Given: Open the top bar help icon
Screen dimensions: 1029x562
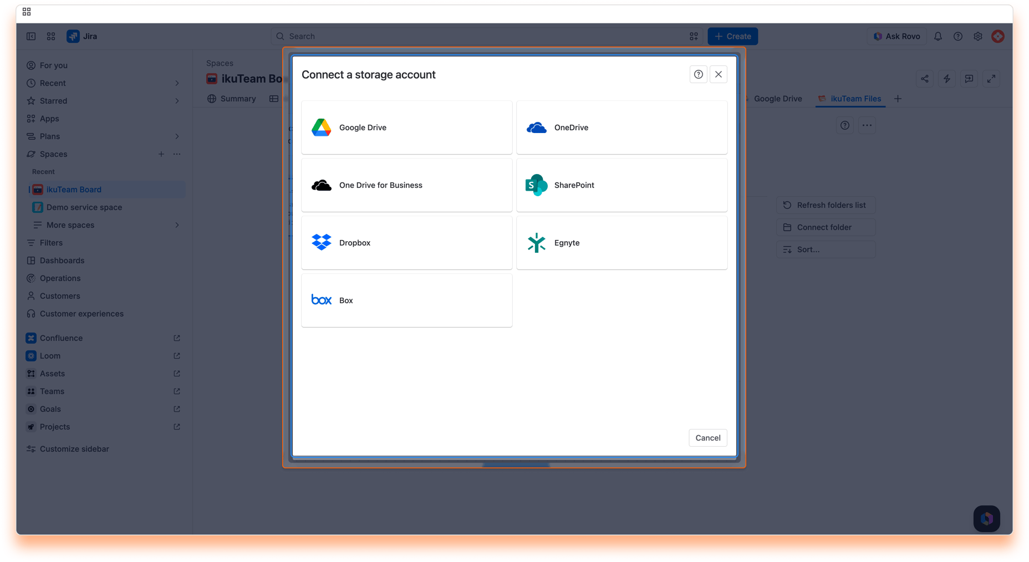Looking at the screenshot, I should (957, 37).
